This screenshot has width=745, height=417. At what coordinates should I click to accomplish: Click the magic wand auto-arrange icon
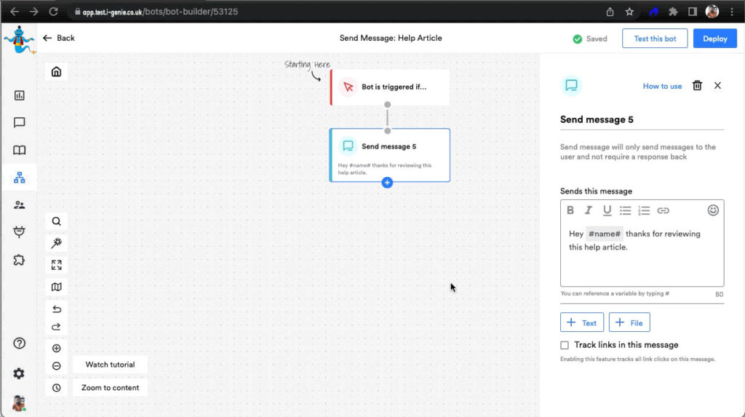coord(56,243)
